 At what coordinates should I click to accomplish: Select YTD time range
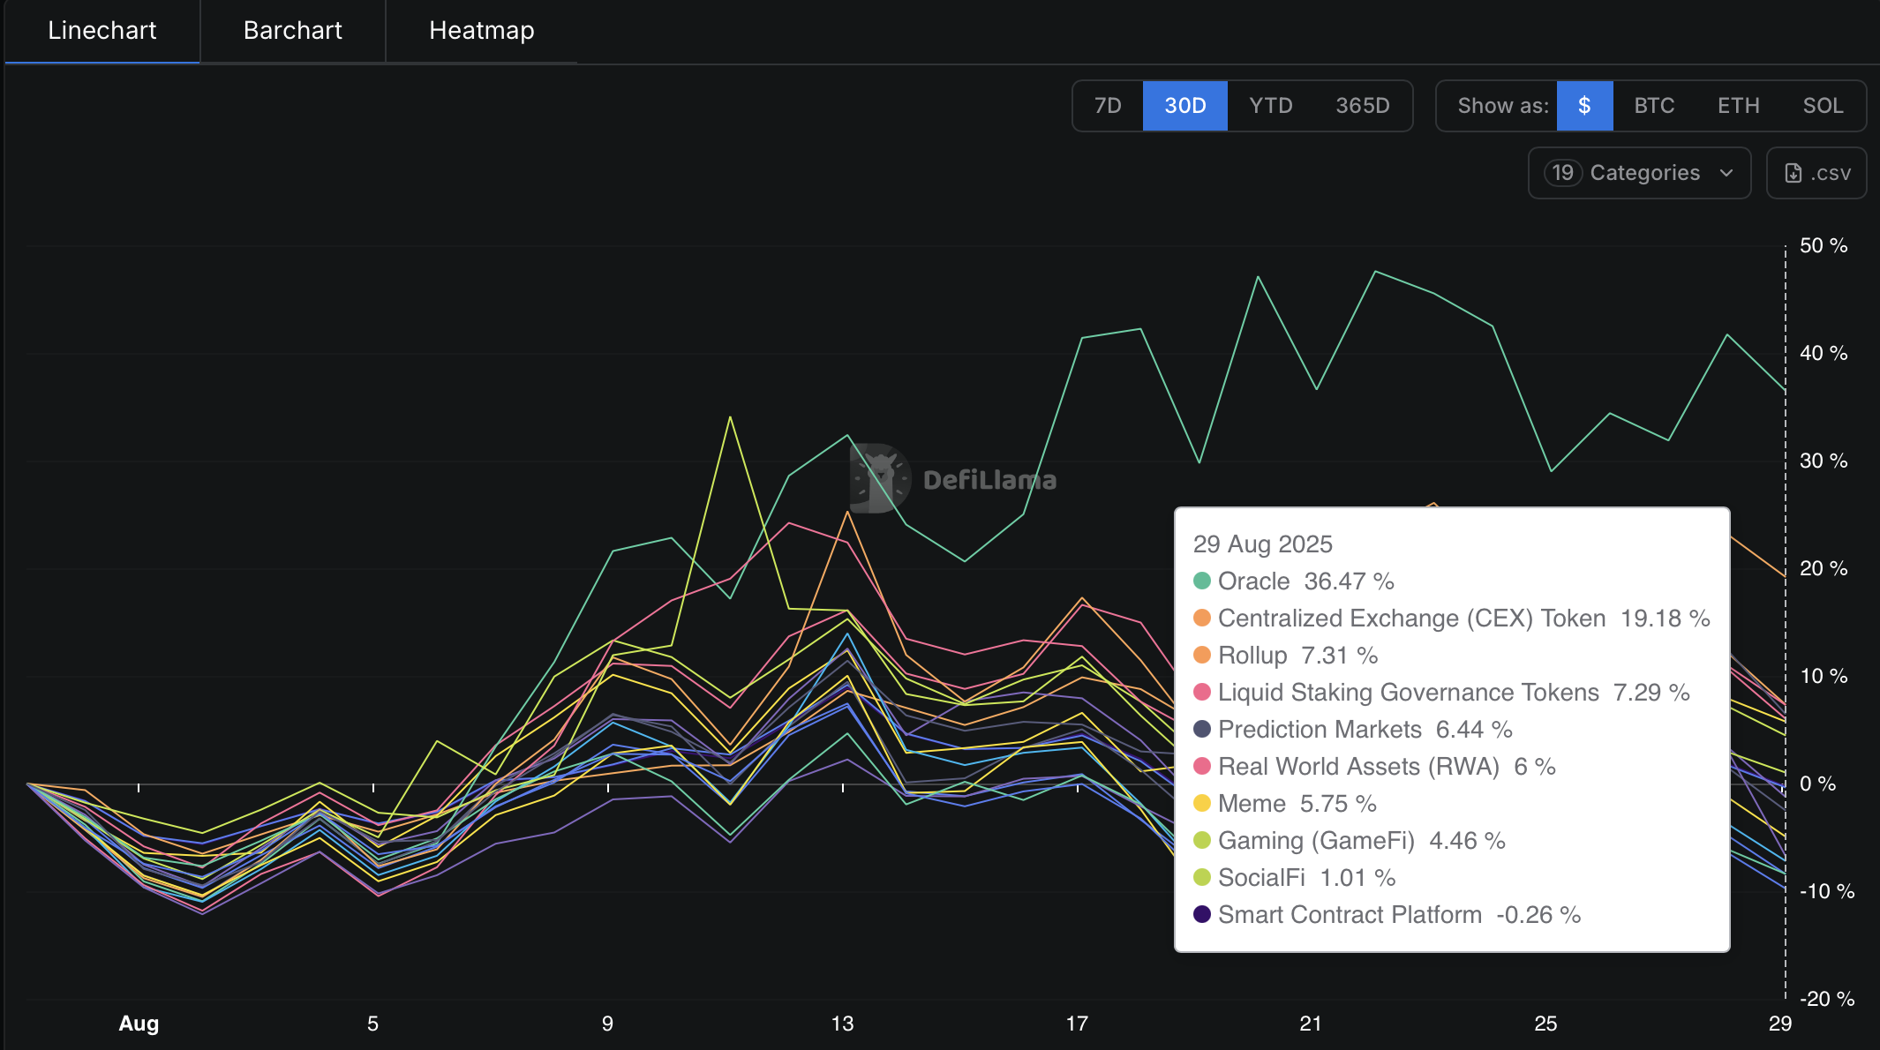(x=1270, y=106)
